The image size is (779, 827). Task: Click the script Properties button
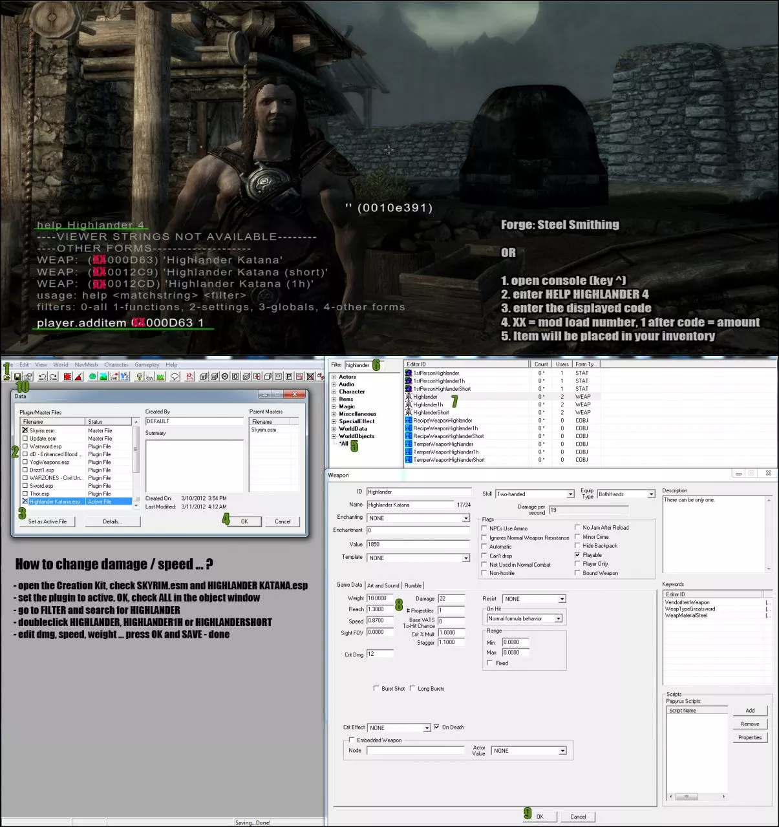tap(750, 737)
